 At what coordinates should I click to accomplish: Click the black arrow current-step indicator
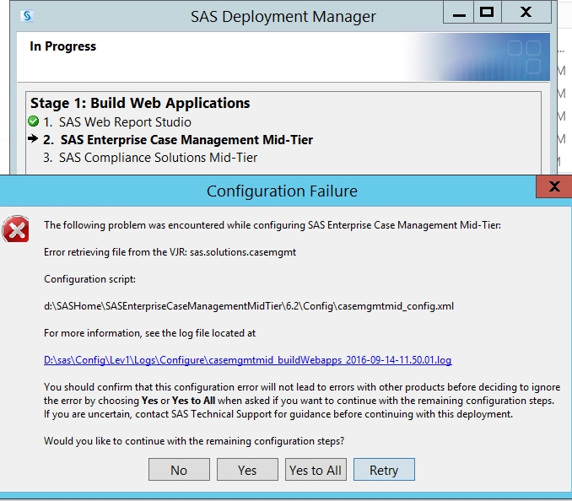tap(33, 140)
